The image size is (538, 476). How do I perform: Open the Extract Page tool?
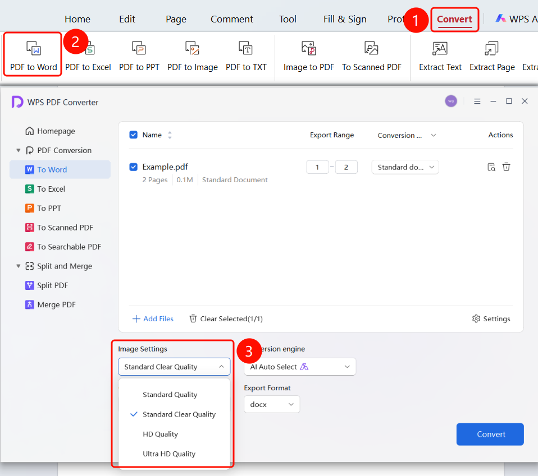(x=492, y=56)
